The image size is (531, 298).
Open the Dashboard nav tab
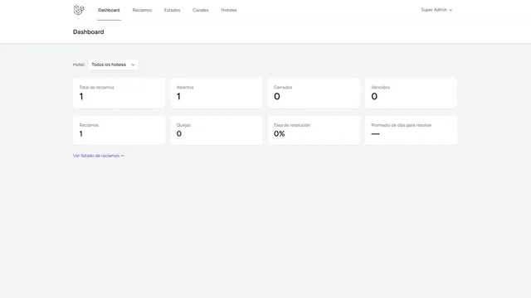[x=109, y=10]
